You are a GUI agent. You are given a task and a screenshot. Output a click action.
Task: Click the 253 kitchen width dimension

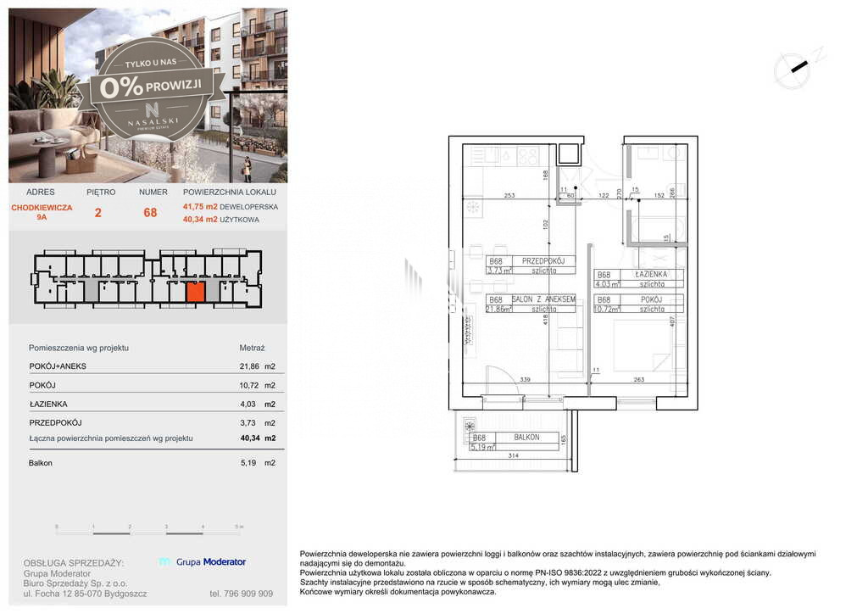(x=509, y=195)
